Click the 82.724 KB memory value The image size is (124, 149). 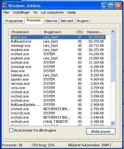click(96, 37)
